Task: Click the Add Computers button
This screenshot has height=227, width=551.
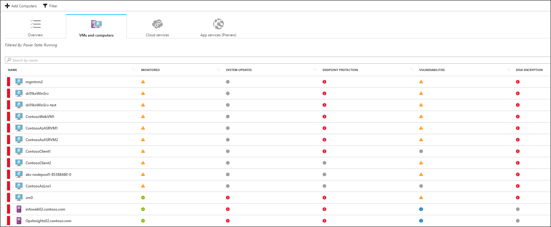Action: (x=21, y=6)
